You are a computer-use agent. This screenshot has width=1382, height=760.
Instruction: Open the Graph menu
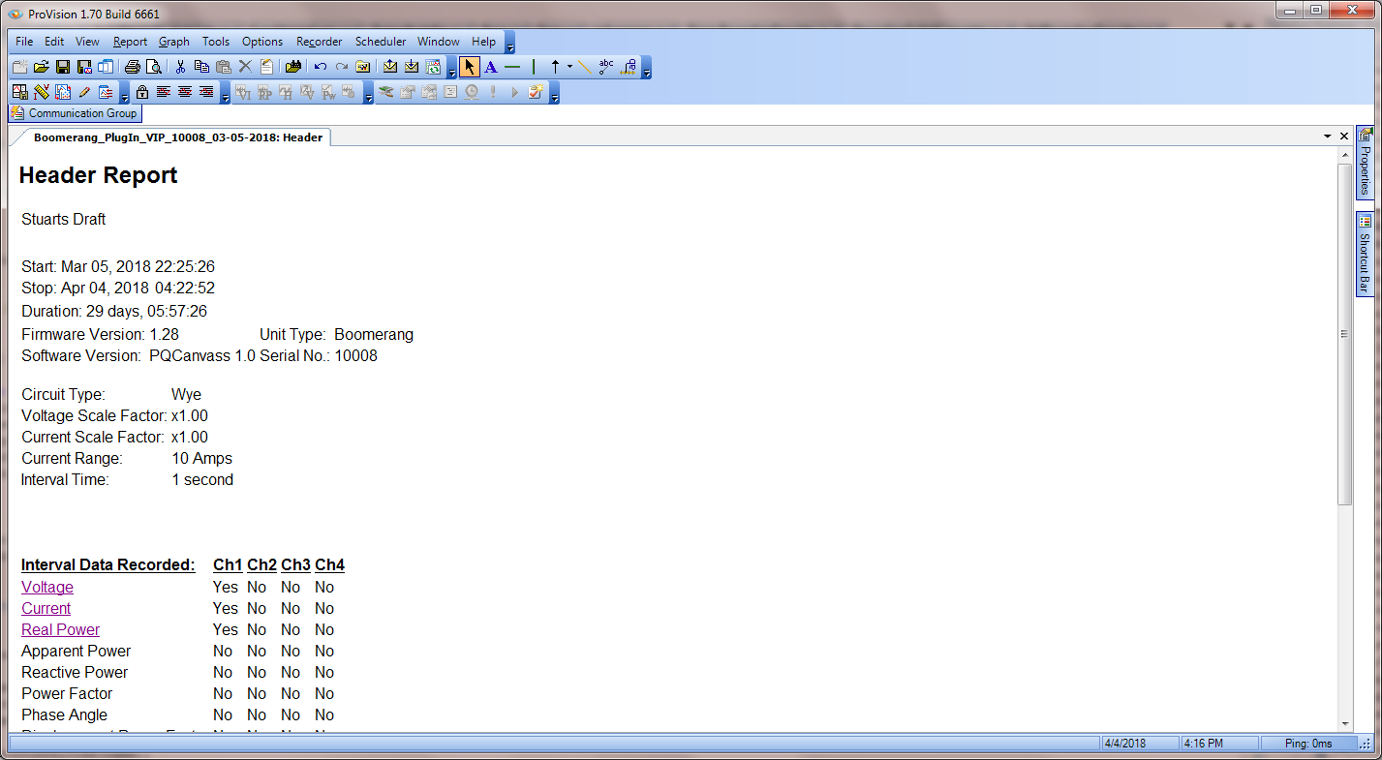tap(173, 42)
